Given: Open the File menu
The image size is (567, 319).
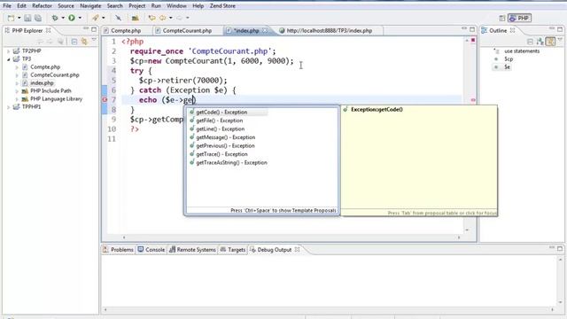Looking at the screenshot, I should (x=7, y=6).
